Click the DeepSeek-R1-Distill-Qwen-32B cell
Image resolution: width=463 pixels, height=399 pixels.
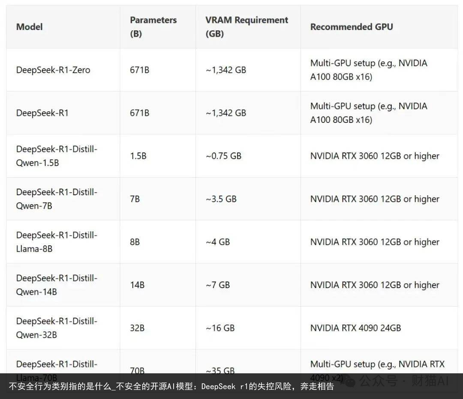(x=57, y=328)
